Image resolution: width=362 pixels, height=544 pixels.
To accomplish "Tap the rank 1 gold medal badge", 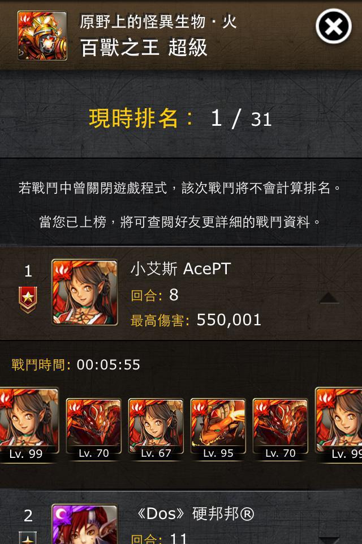I will [28, 300].
